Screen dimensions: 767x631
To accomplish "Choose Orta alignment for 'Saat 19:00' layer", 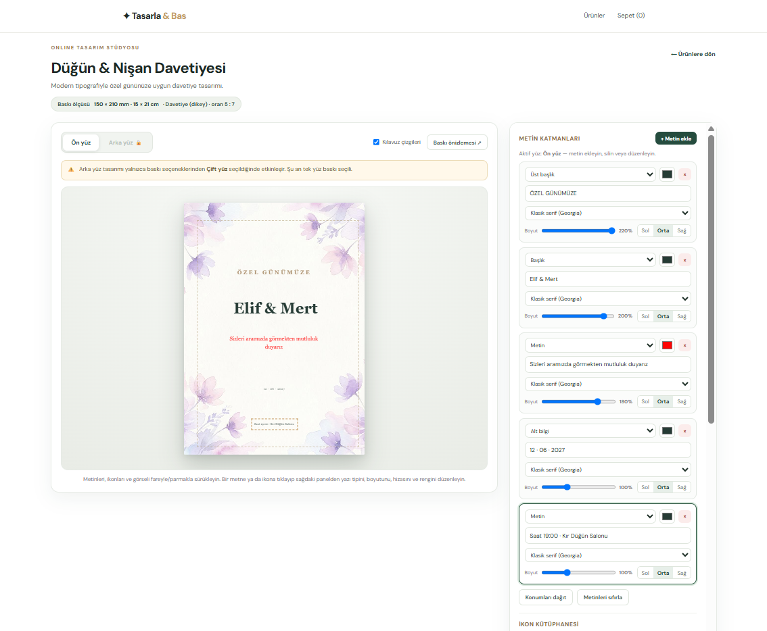I will [663, 573].
